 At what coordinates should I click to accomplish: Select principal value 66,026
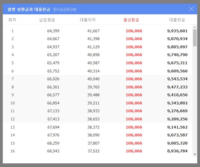coord(53,79)
